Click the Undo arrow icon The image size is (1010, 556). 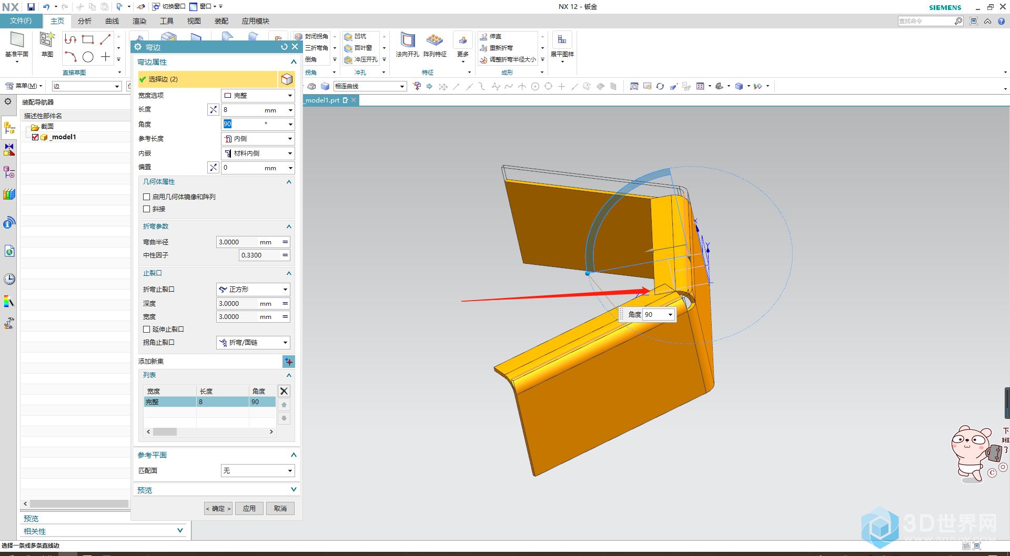pyautogui.click(x=46, y=7)
